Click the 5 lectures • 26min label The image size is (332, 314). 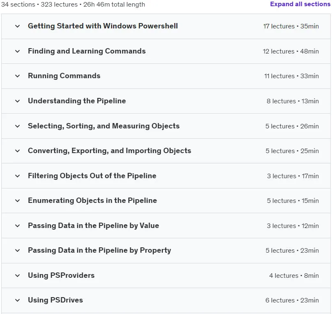coord(292,126)
